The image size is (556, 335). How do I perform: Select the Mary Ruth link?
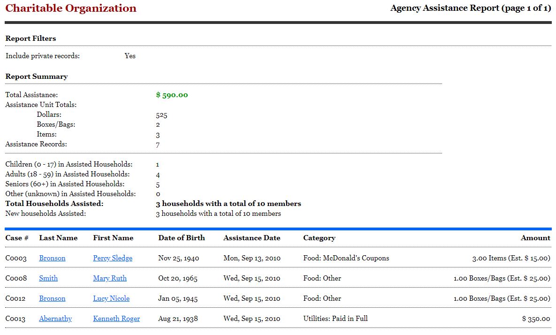[110, 278]
